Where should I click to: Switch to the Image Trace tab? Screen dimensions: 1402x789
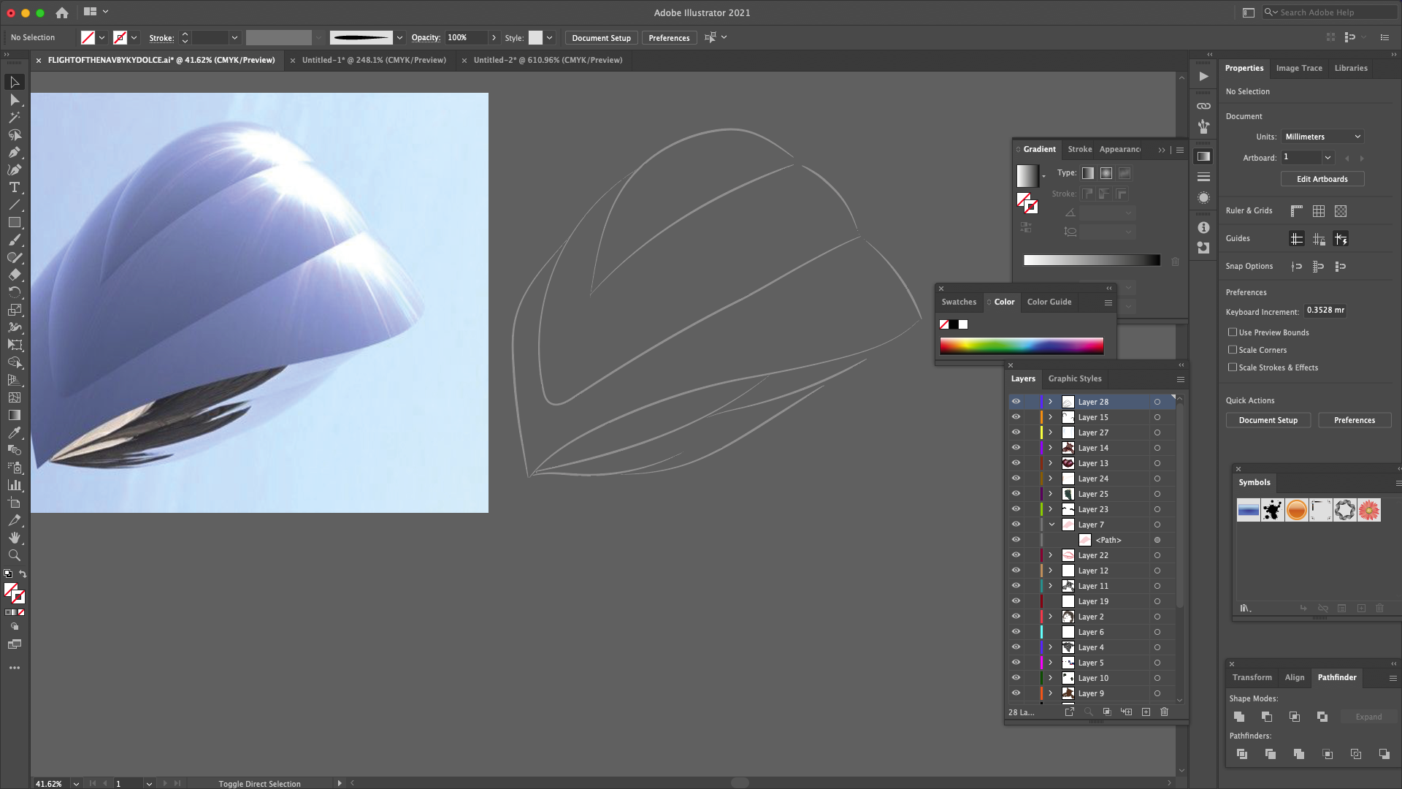[1299, 68]
